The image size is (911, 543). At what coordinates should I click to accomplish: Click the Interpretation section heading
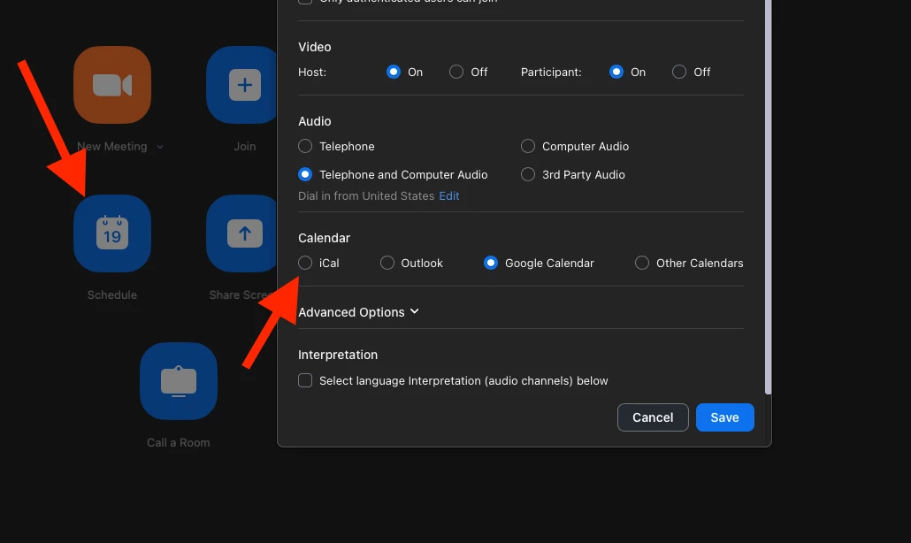[338, 355]
